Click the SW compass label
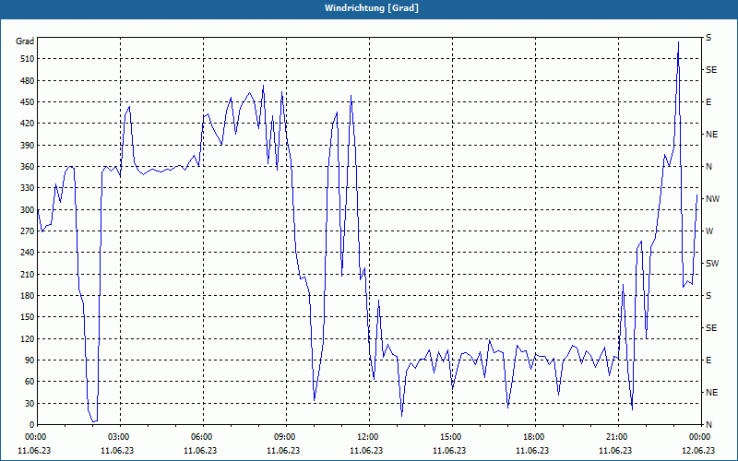The image size is (738, 461). click(712, 264)
